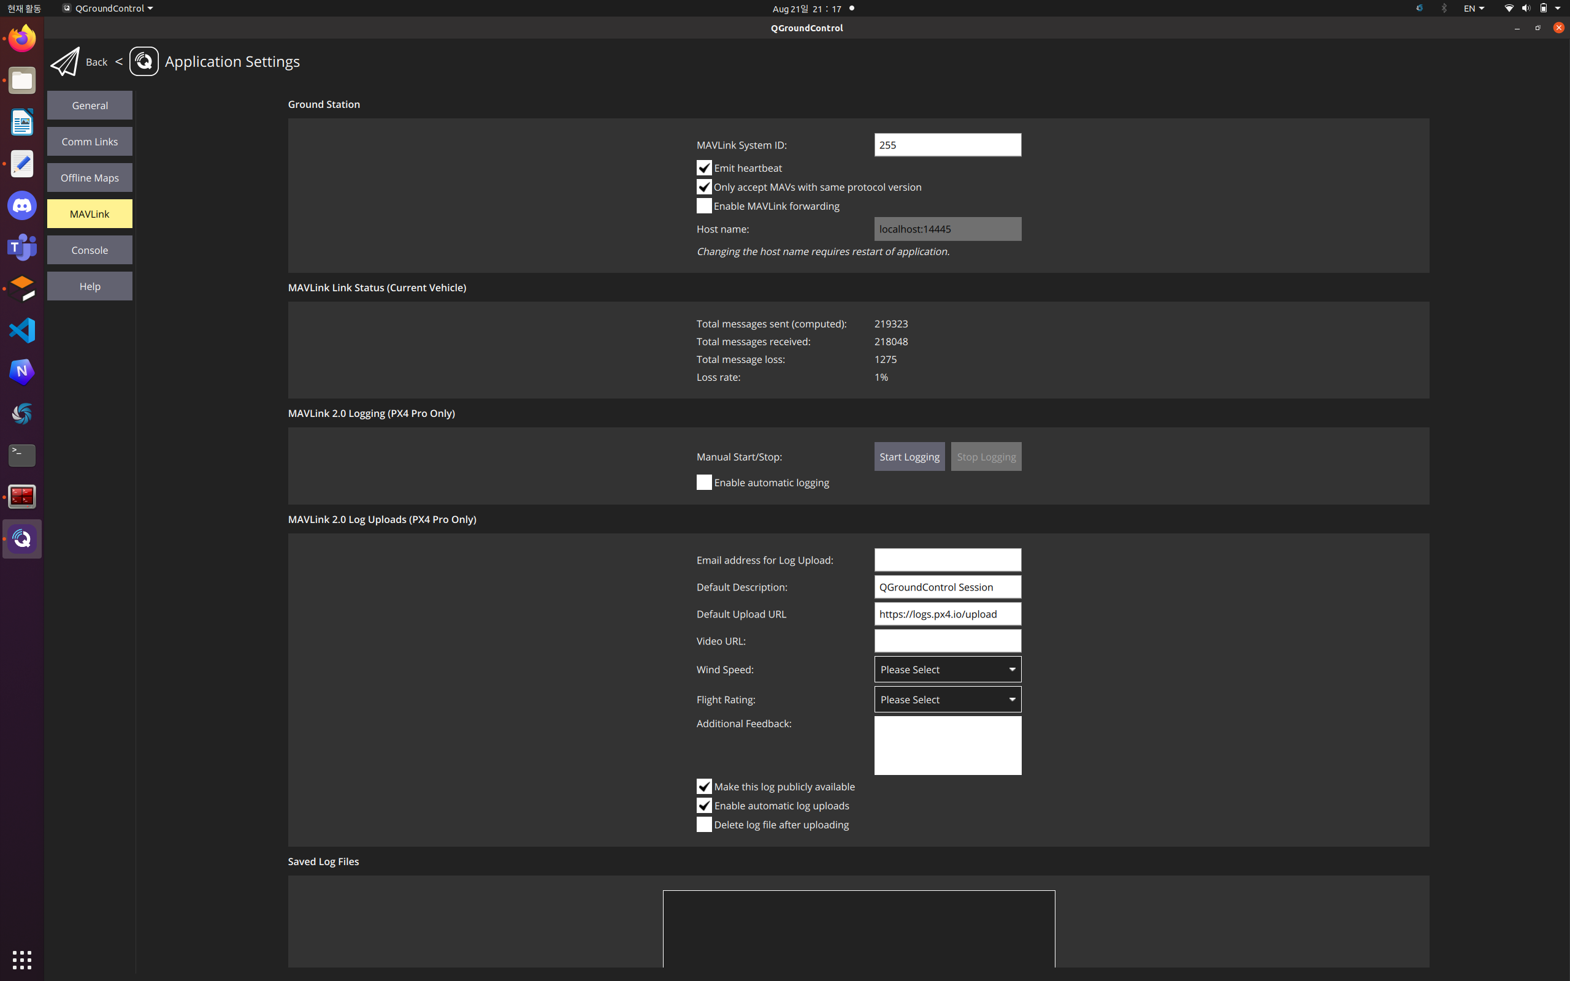Open Discord from the dock

(22, 205)
